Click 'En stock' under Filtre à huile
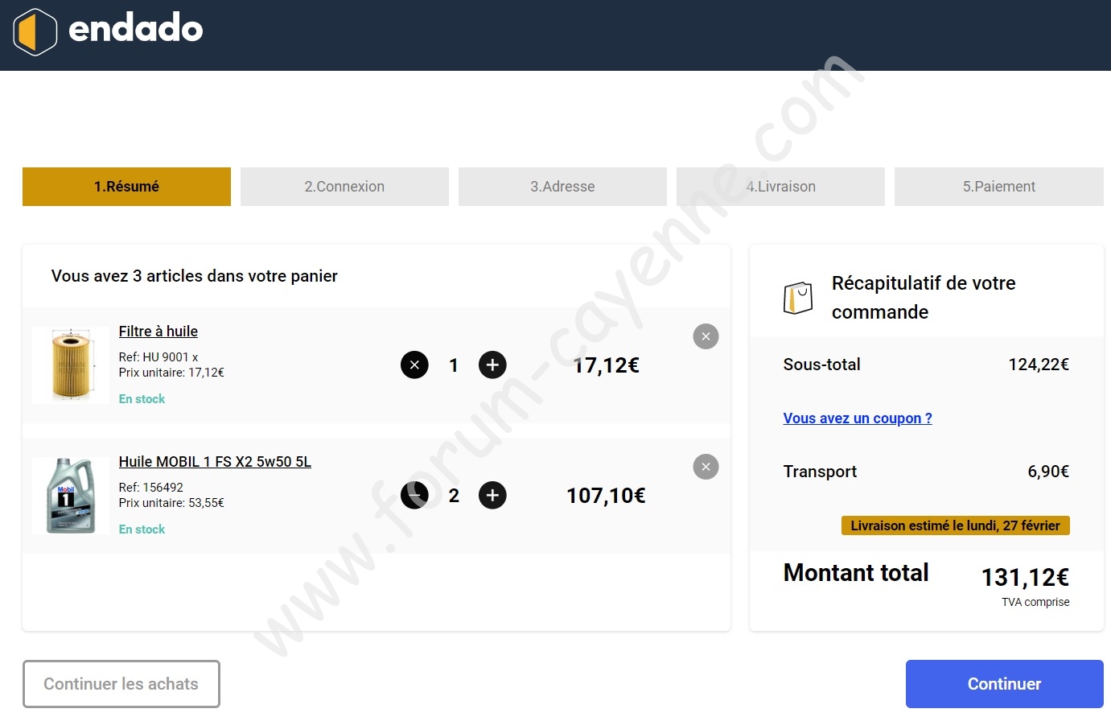 click(x=142, y=399)
